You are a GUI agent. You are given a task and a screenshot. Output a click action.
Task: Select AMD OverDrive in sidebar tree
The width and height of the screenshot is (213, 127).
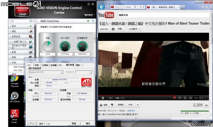19,67
